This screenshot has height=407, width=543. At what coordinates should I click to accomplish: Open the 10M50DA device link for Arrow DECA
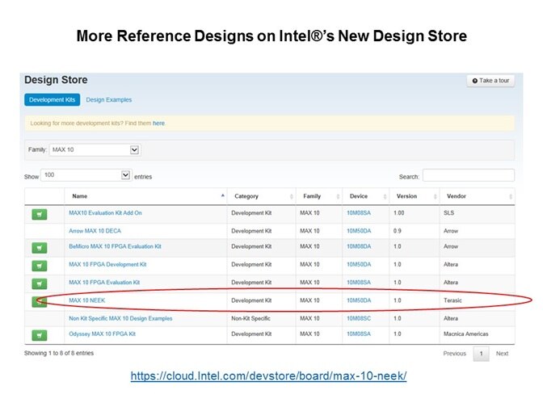358,230
